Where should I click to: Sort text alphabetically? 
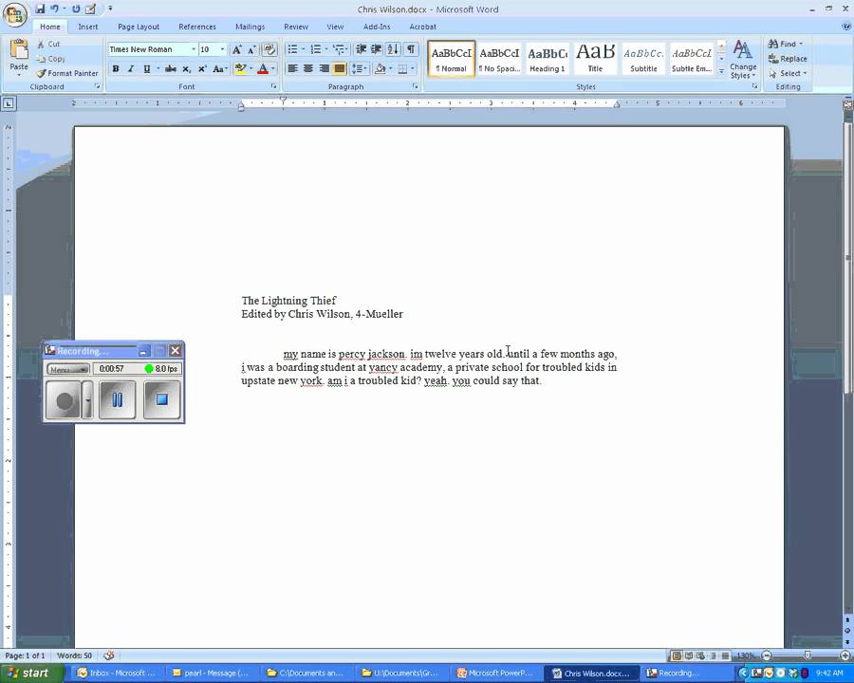393,49
